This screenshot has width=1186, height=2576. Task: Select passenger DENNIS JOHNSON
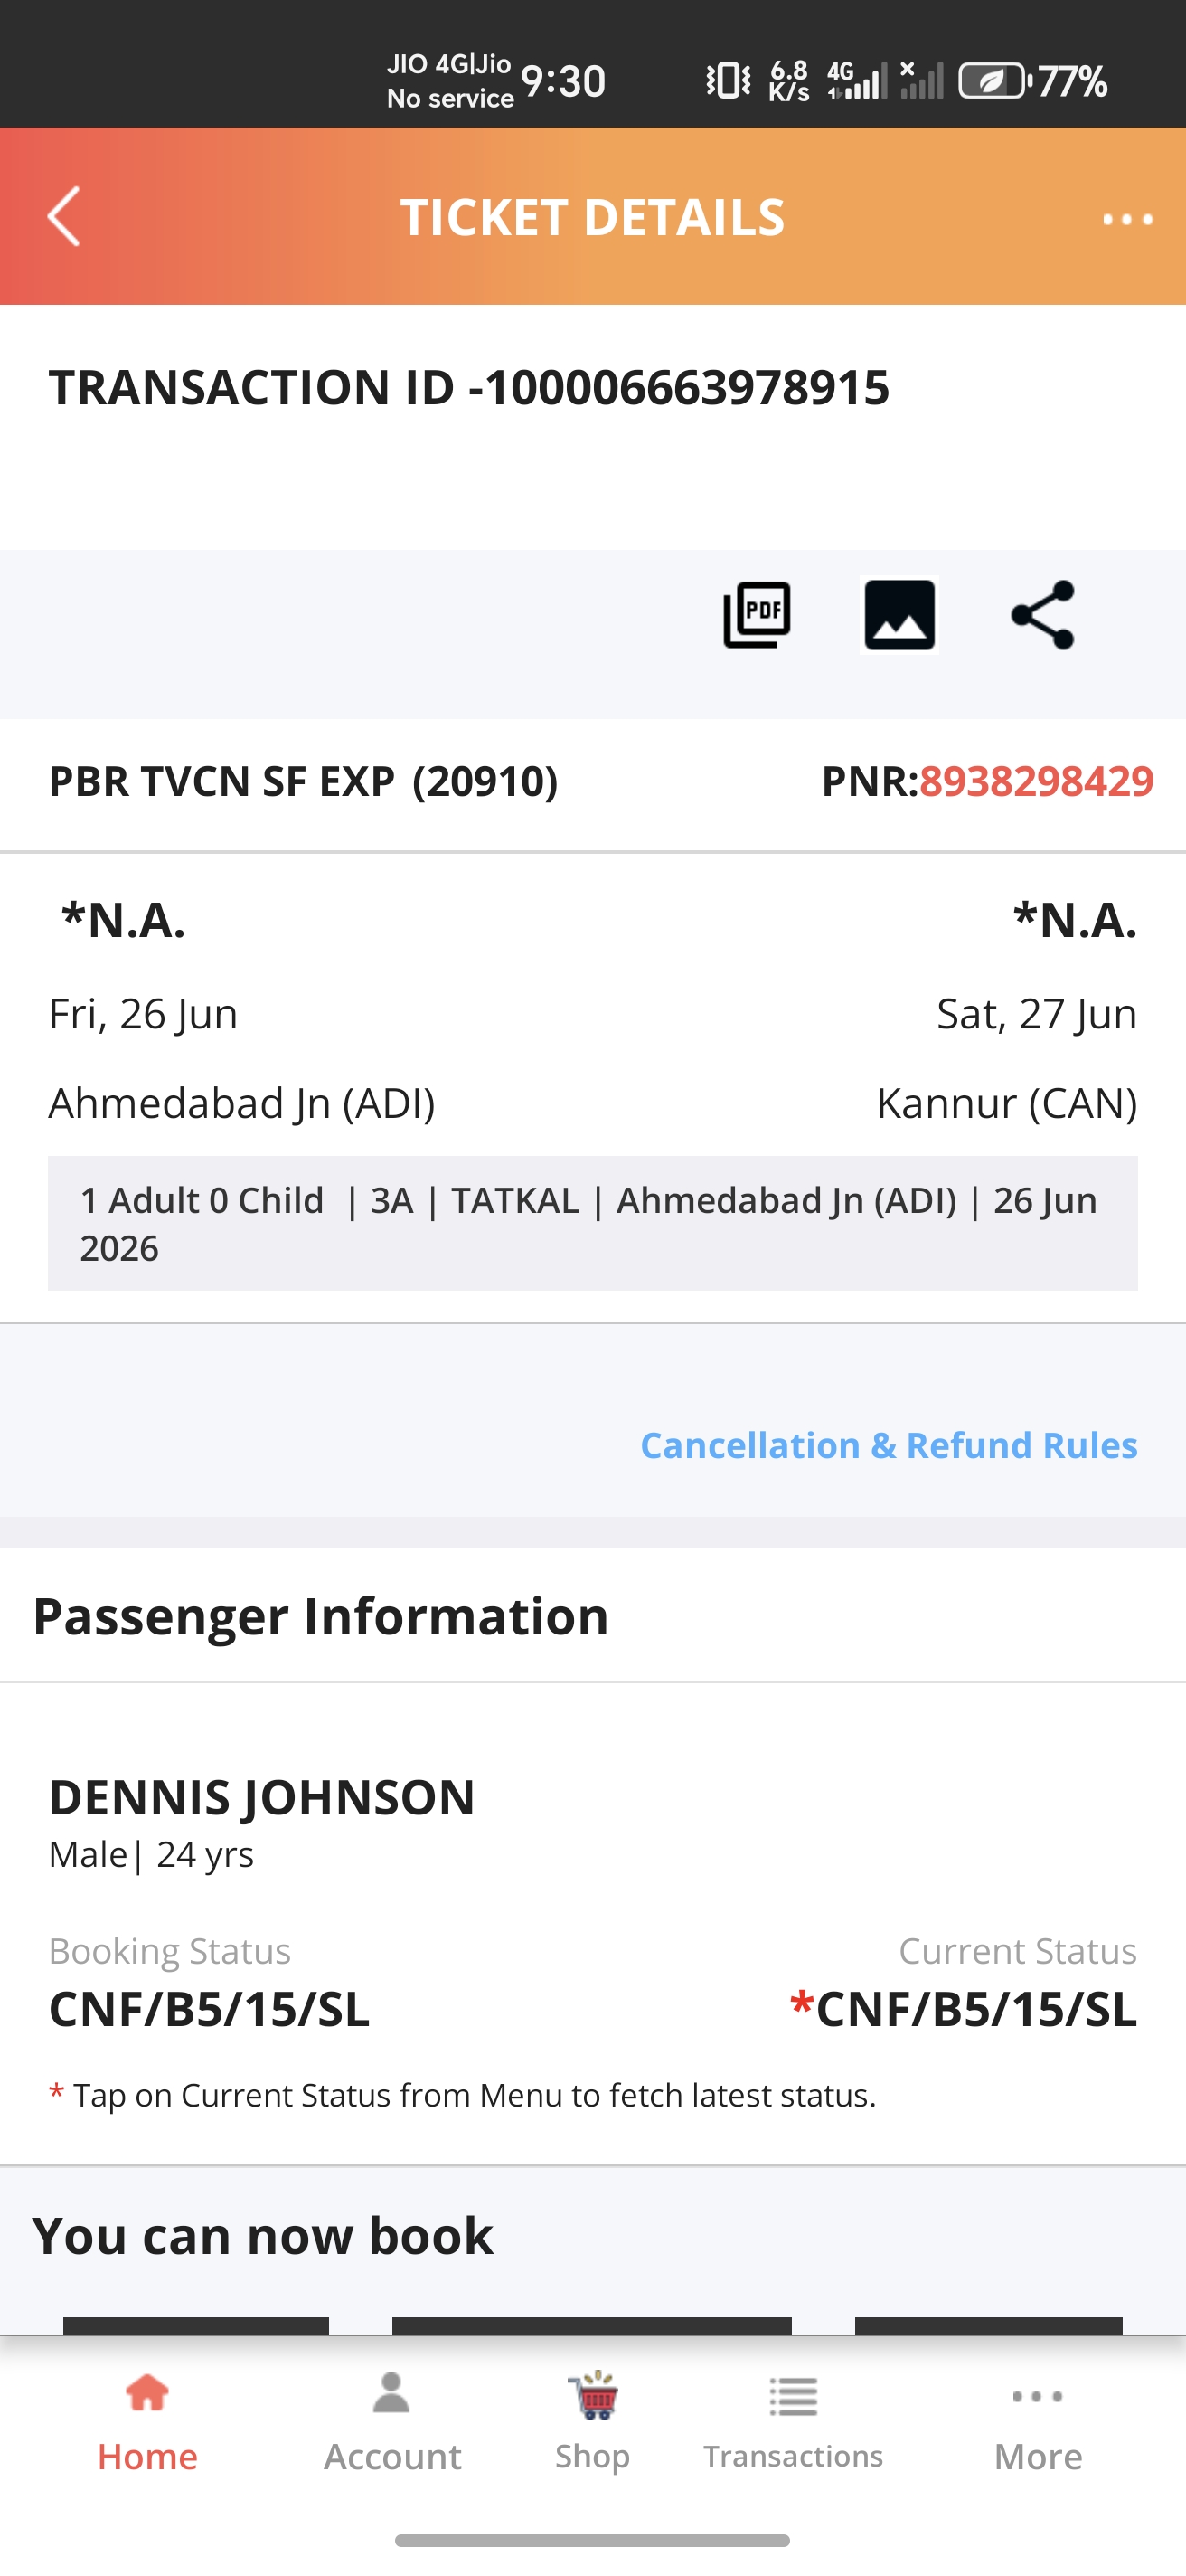pyautogui.click(x=262, y=1797)
